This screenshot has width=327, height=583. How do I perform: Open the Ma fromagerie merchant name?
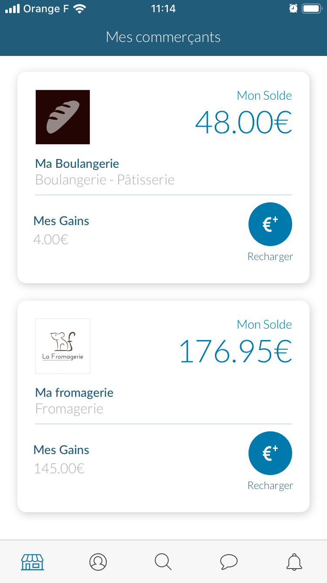pos(74,393)
